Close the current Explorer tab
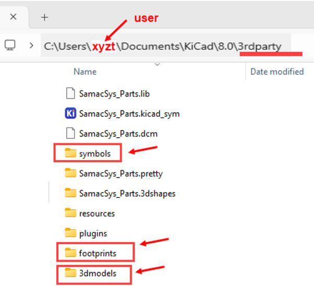This screenshot has width=314, height=286. pos(14,17)
